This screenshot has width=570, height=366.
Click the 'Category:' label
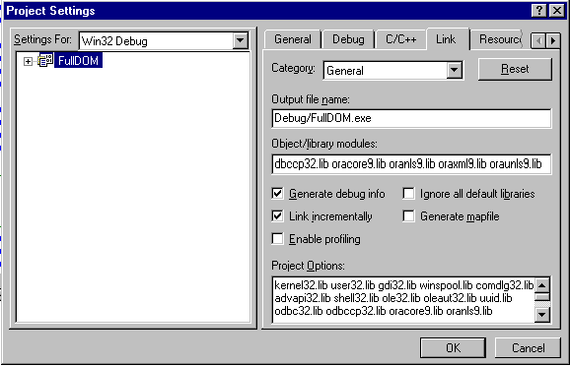(x=293, y=68)
